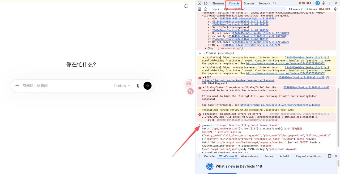Switch to the Elements tab
The image size is (340, 174).
pos(218,3)
